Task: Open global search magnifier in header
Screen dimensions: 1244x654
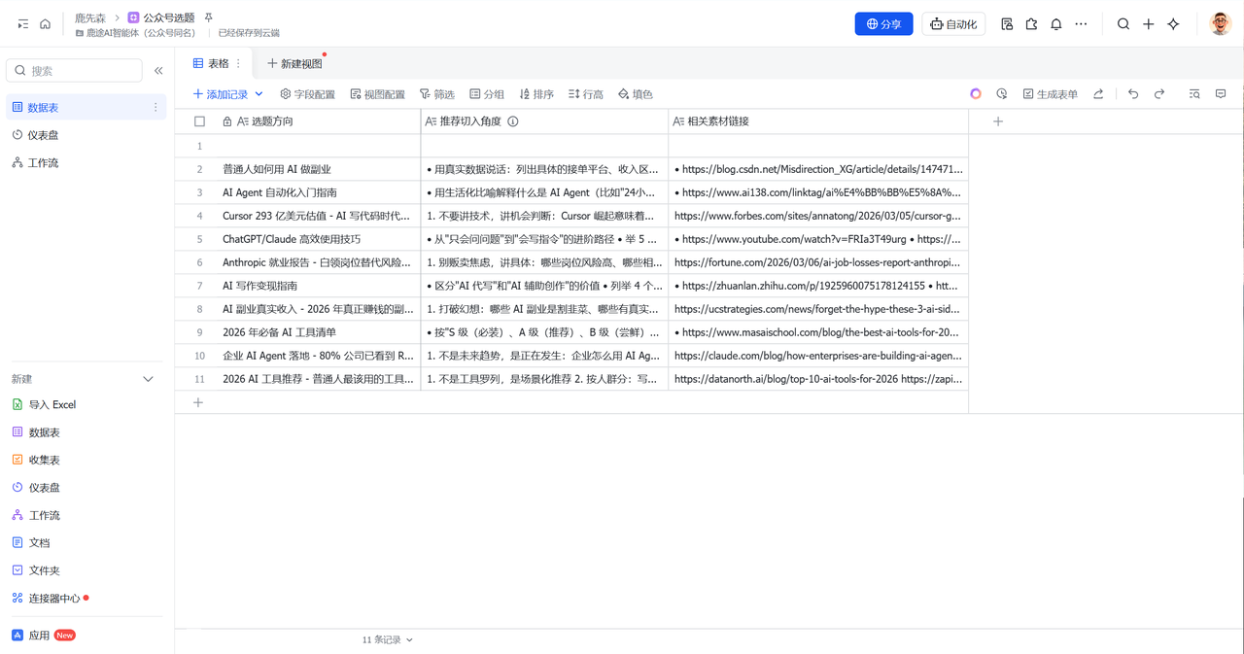Action: 1123,24
